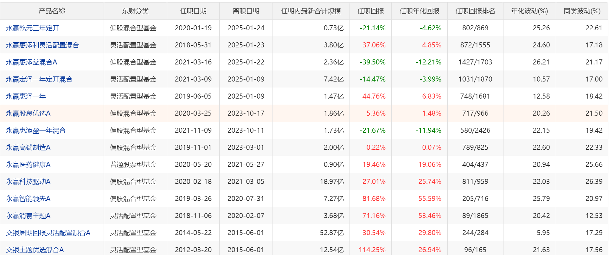609x255 pixels.
Task: Click annualized return -12.21%
Action: pos(428,62)
